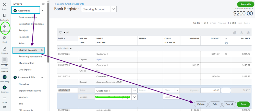The width and height of the screenshot is (255, 111).
Task: Open Expenses Overview menu item
Action: click(24, 84)
